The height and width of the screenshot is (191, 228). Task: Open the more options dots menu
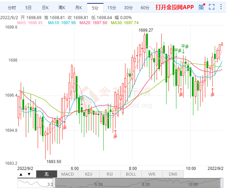click(x=222, y=7)
